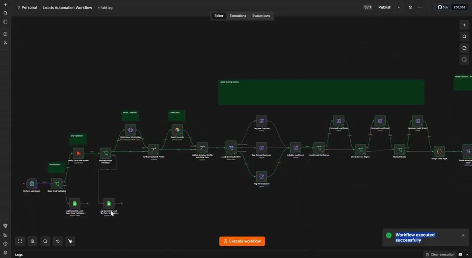Select the Basic Email Validation node

[57, 184]
